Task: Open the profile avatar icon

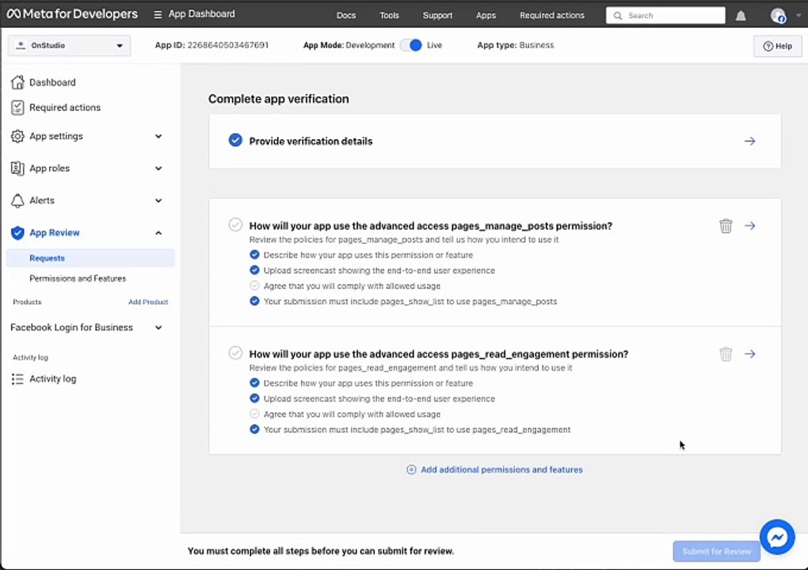Action: (x=778, y=16)
